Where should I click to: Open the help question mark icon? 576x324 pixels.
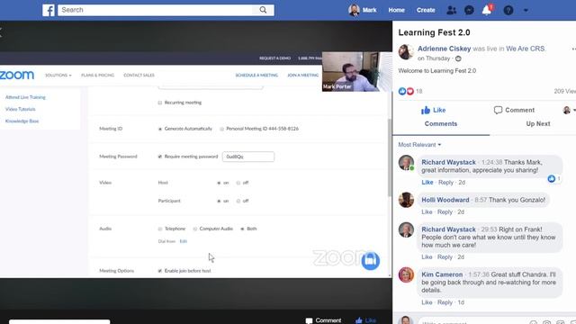pyautogui.click(x=508, y=10)
